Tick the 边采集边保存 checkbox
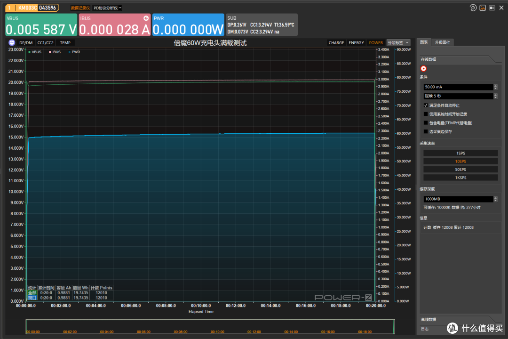This screenshot has width=508, height=339. [426, 131]
